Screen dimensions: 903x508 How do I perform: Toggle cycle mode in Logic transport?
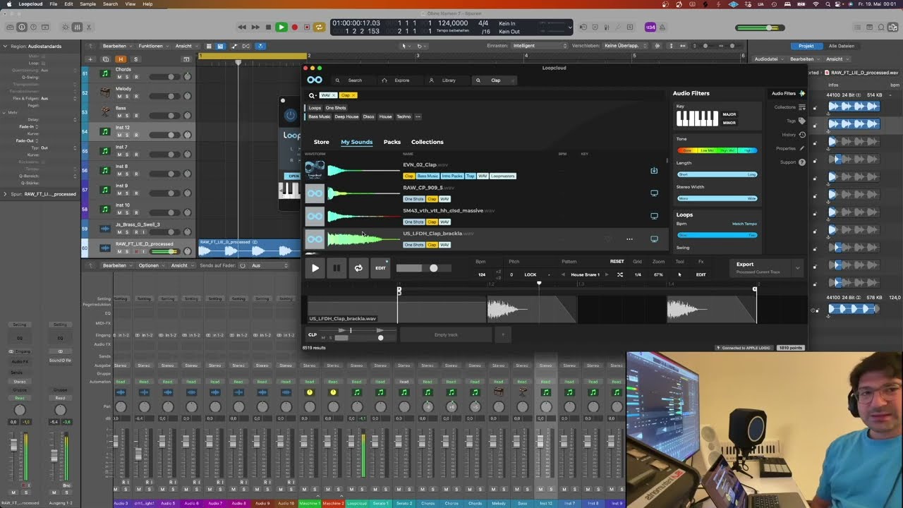pos(319,28)
